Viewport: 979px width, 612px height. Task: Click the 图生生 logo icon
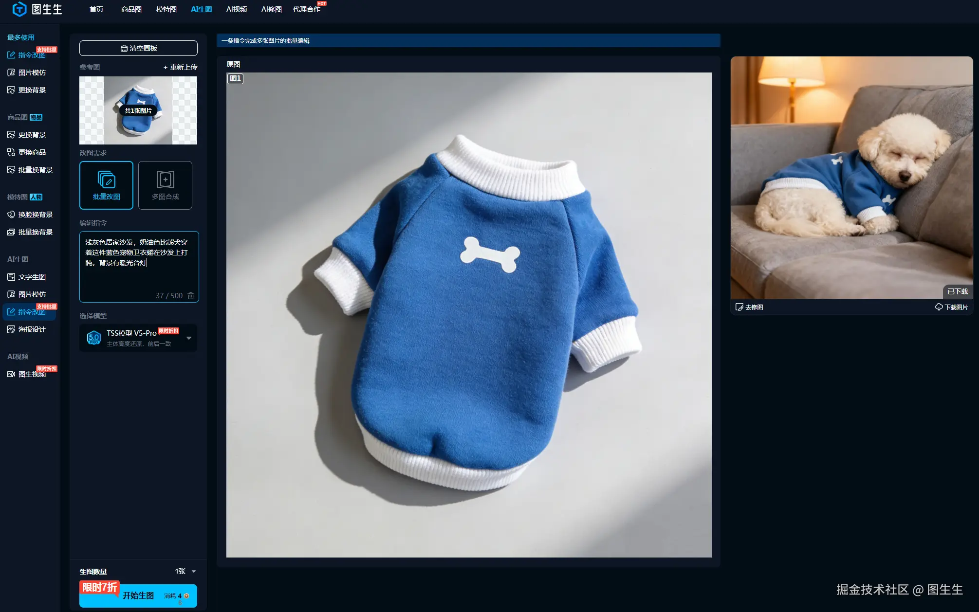pos(19,9)
